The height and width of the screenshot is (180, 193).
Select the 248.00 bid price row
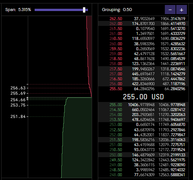(x=143, y=175)
